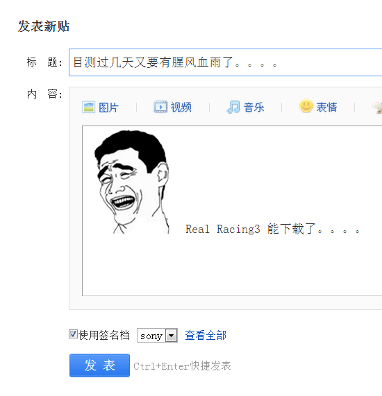The image size is (382, 396).
Task: Click the 视频 video film icon
Action: click(160, 107)
